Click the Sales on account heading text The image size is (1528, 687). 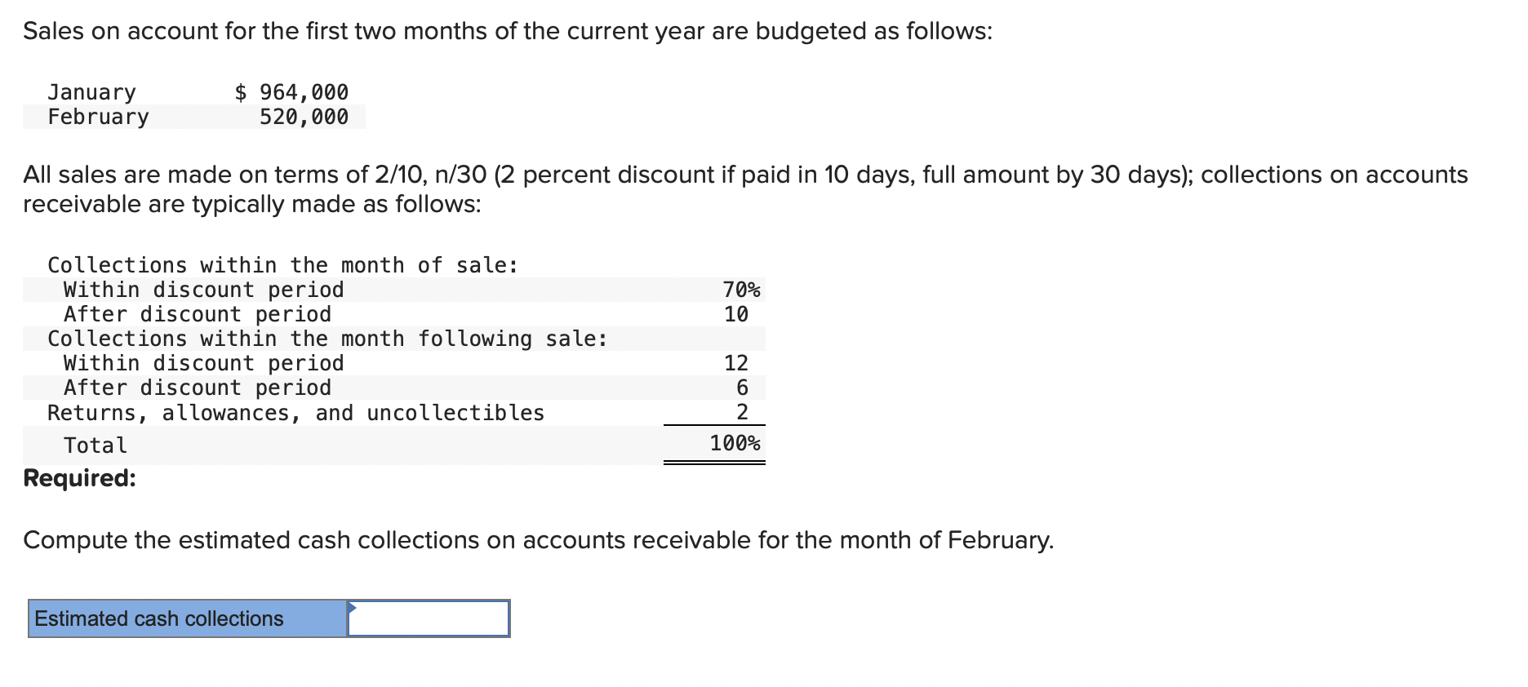(508, 30)
